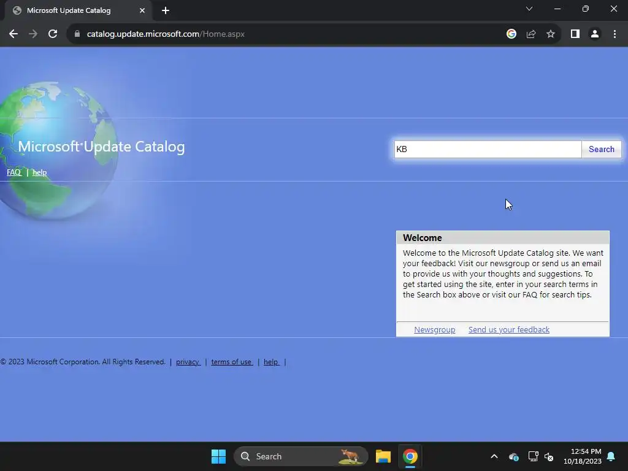
Task: Click the address bar URL
Action: (166, 34)
